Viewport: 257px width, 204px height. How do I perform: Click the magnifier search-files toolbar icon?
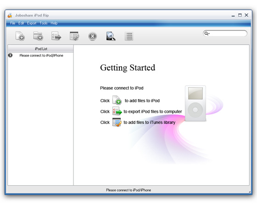click(111, 36)
